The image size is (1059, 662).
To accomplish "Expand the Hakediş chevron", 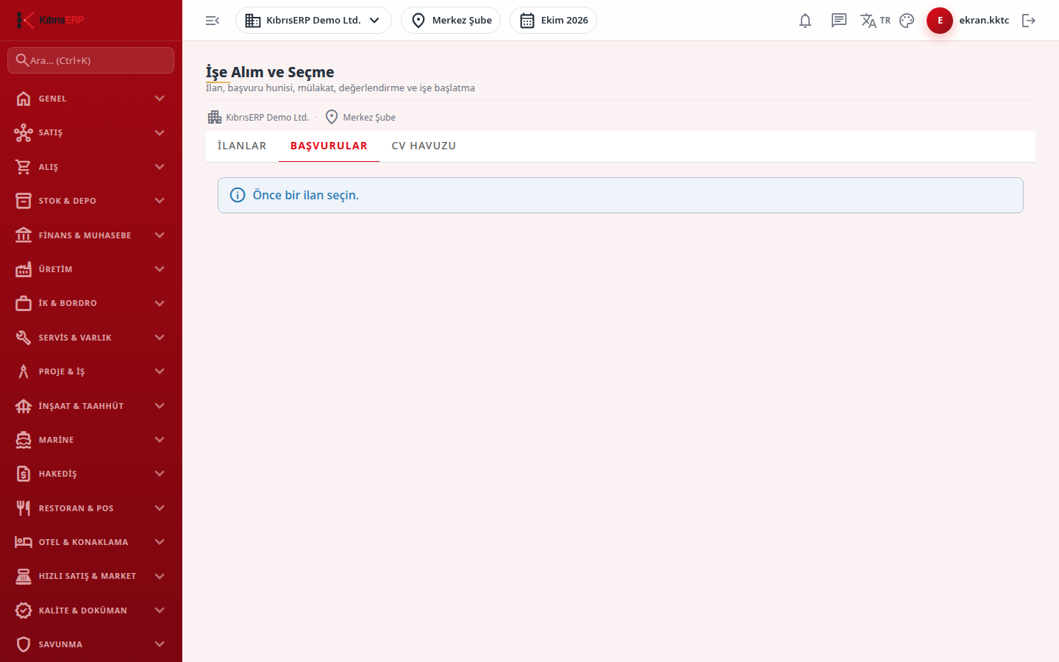I will tap(160, 474).
